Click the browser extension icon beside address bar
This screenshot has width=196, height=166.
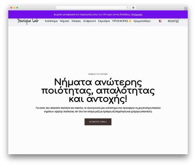point(133,7)
